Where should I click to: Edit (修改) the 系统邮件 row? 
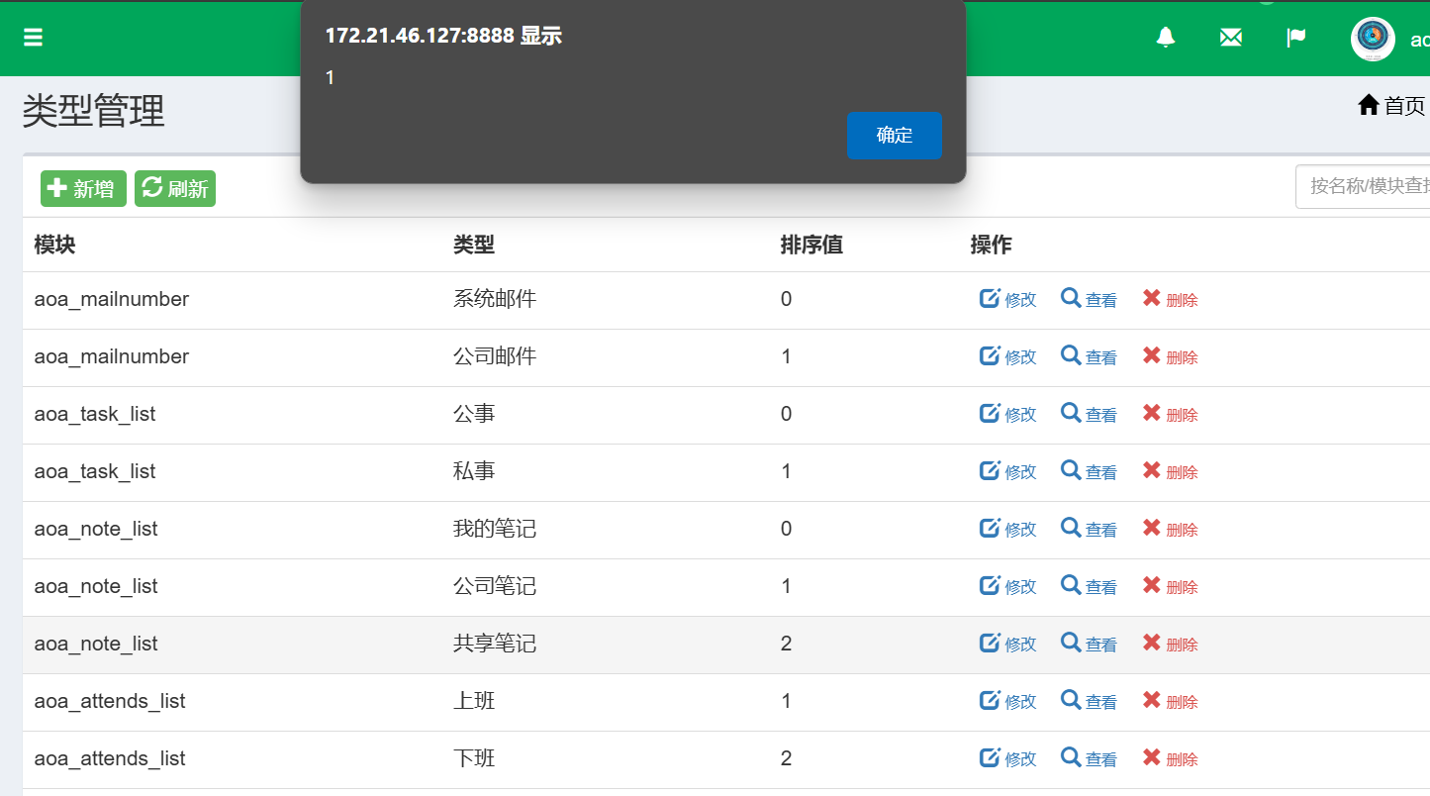coord(1008,299)
